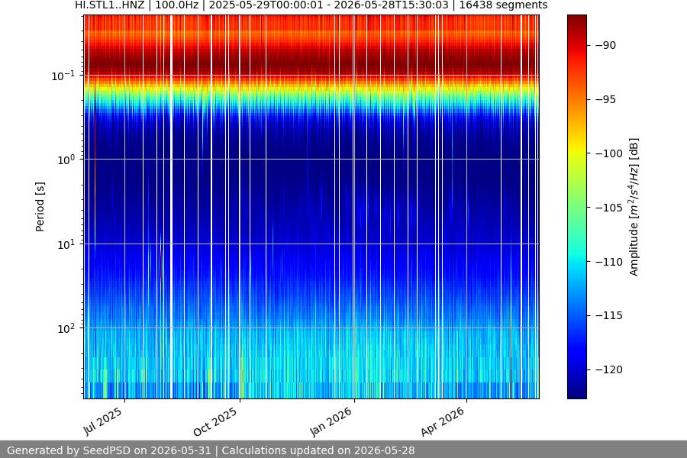Click the −100 colorbar tick label

[608, 153]
